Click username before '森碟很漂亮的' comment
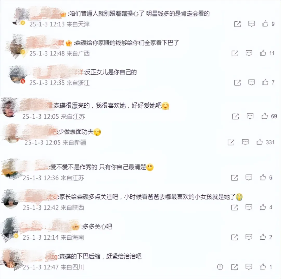Screen dimensions: 281x279 pyautogui.click(x=35, y=105)
